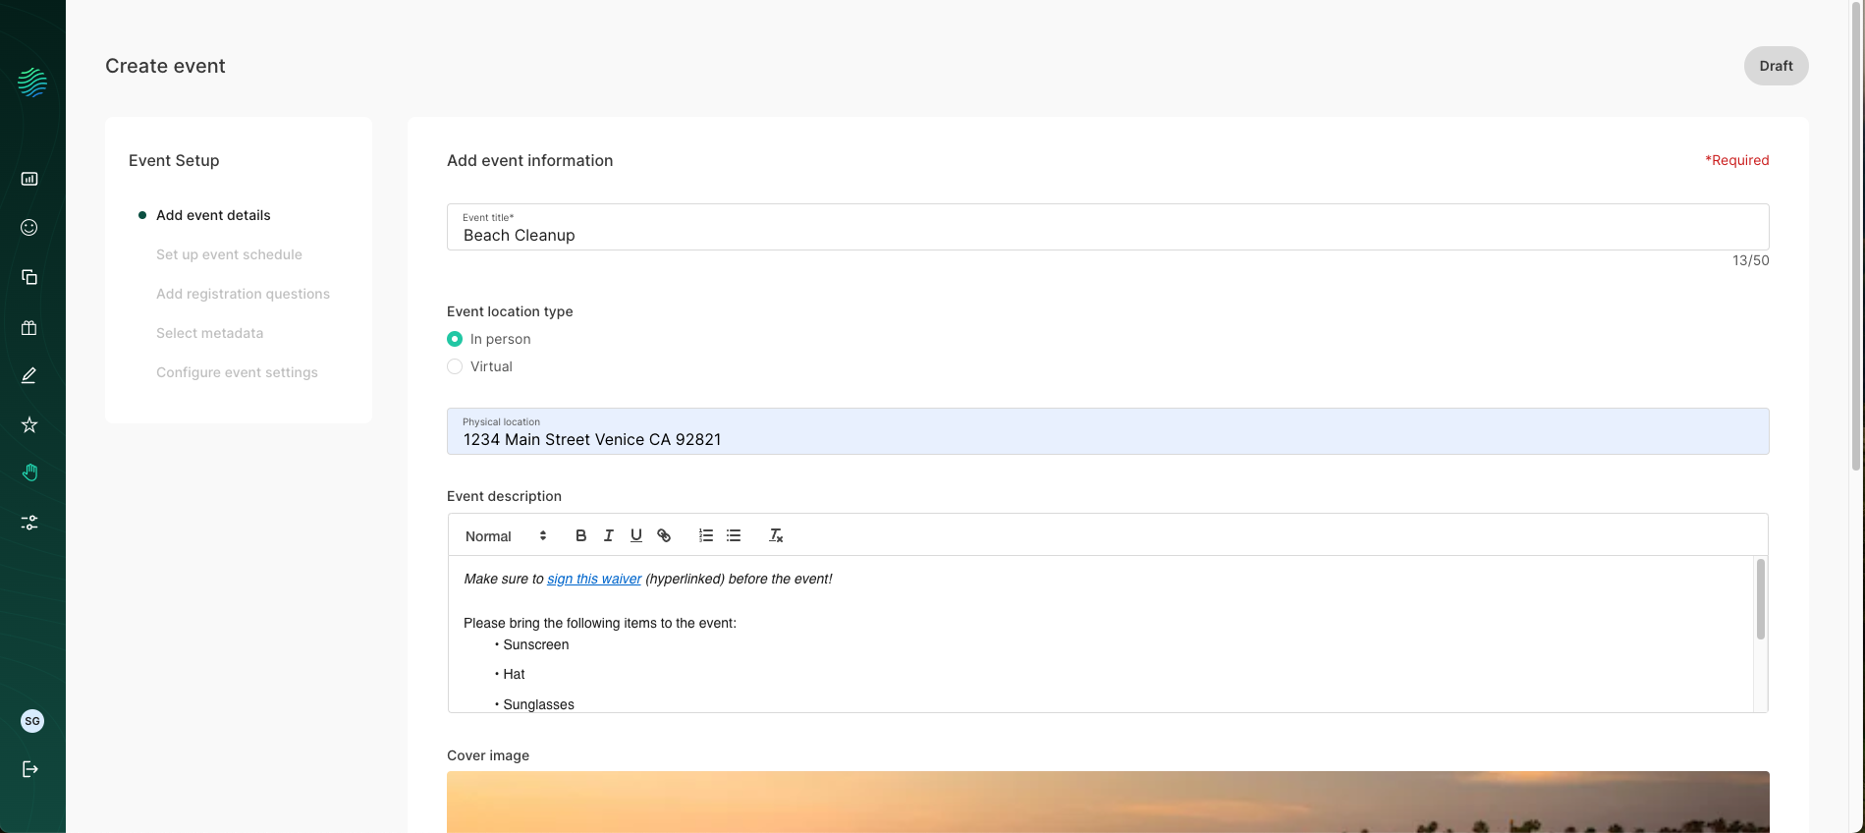Go to Configure event settings step

point(237,372)
